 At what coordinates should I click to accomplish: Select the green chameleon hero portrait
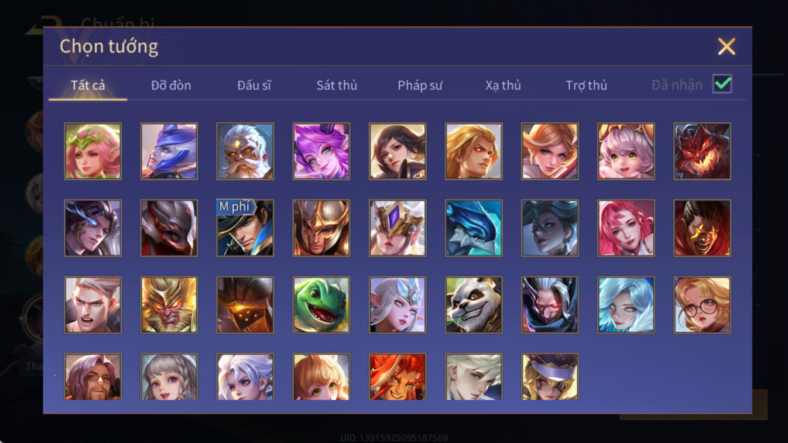tap(321, 305)
